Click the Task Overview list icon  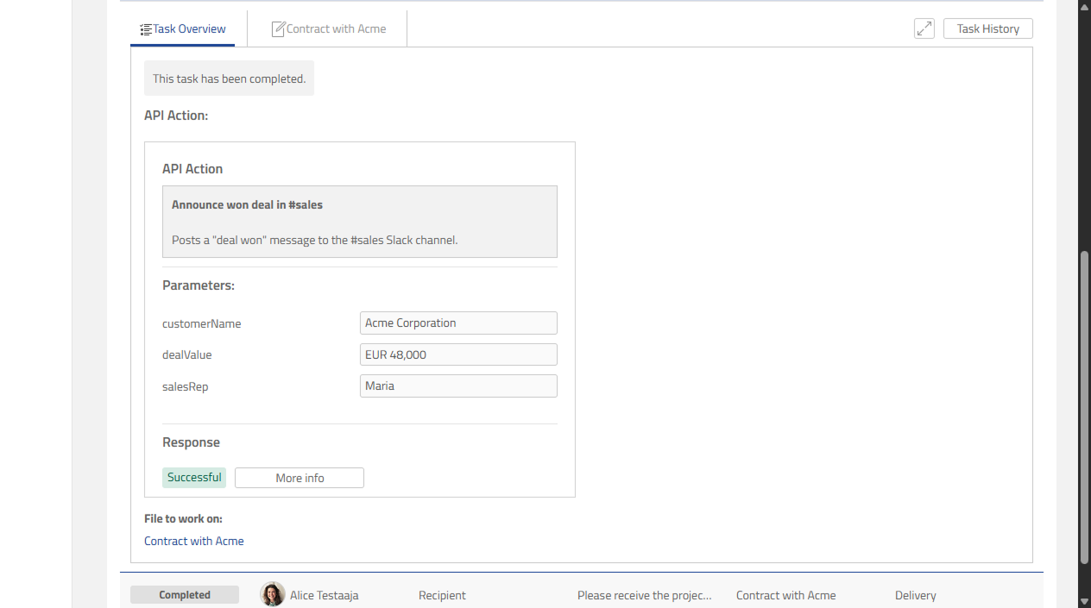(146, 29)
